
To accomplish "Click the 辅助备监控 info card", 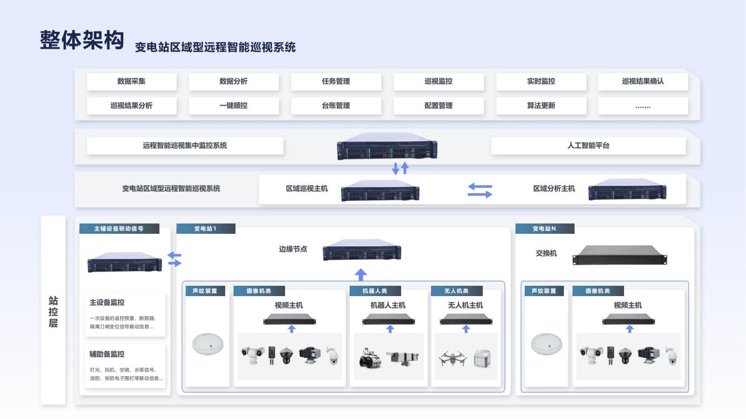I will click(125, 366).
